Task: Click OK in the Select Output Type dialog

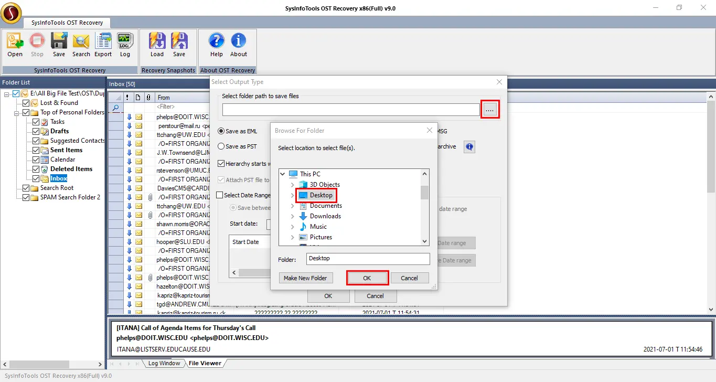Action: pyautogui.click(x=328, y=296)
